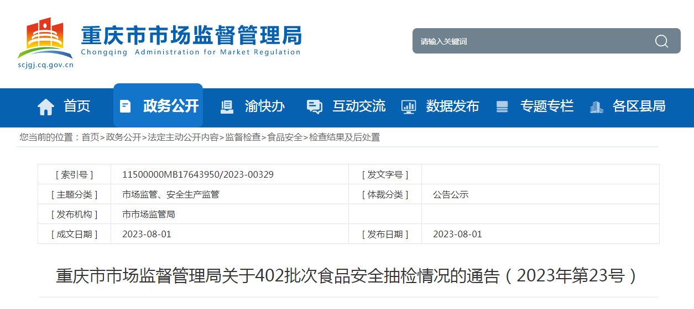694x309 pixels.
Task: Click 食品安全 breadcrumb link
Action: point(285,137)
